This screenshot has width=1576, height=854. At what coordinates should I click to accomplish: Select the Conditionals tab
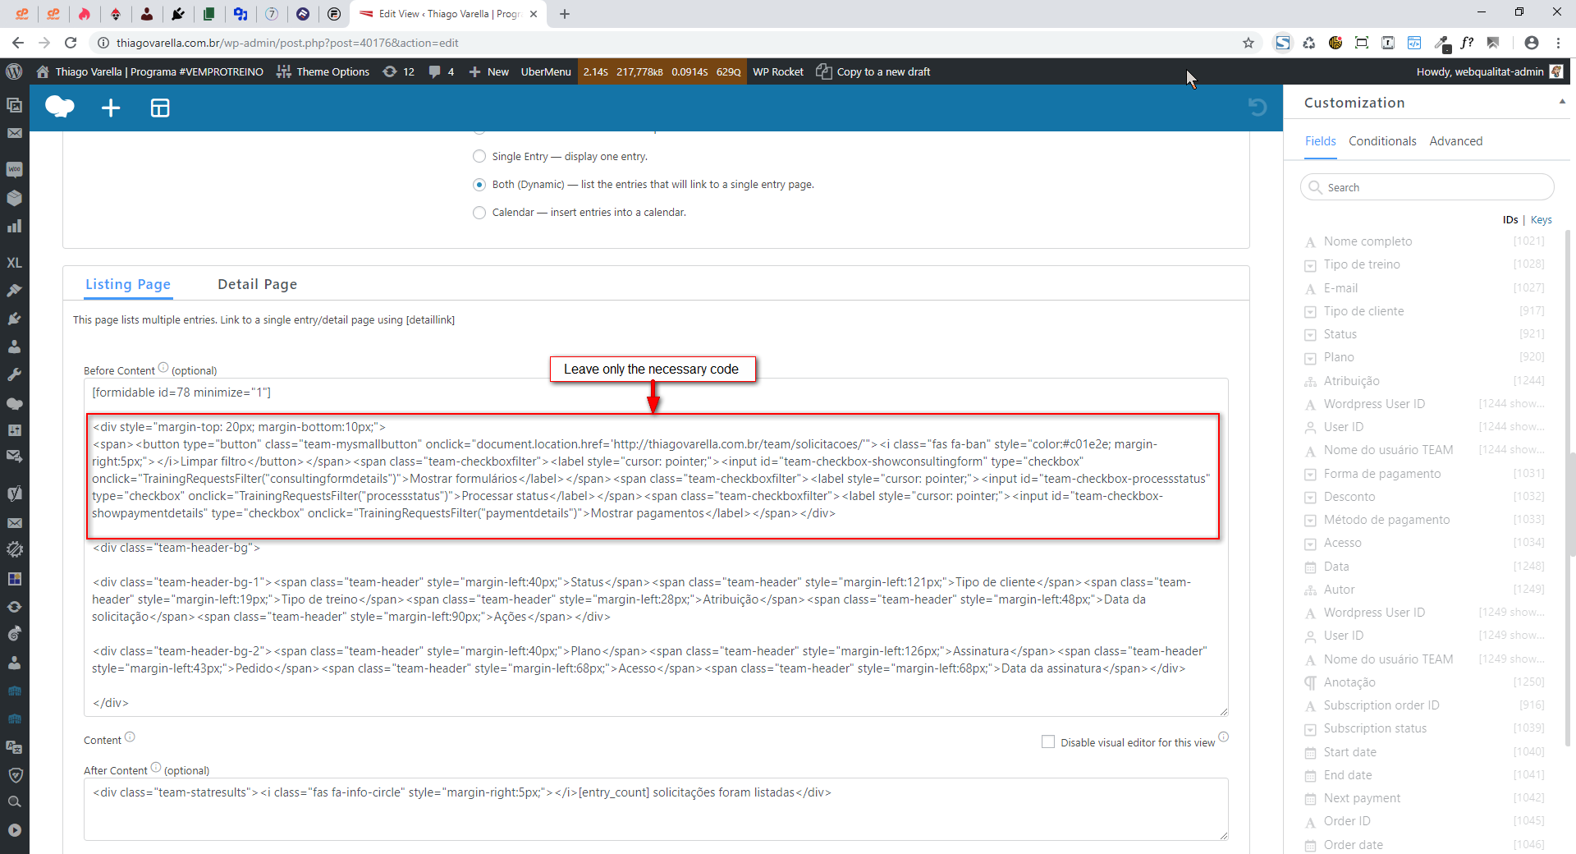point(1382,141)
